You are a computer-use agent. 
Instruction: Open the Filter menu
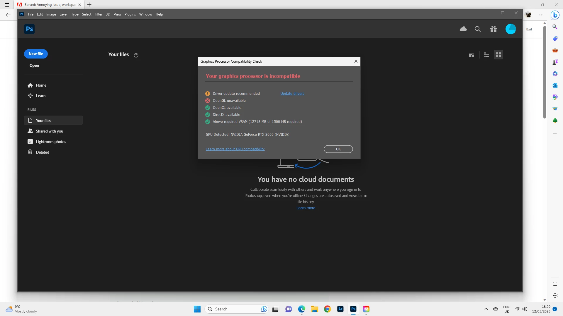point(99,14)
